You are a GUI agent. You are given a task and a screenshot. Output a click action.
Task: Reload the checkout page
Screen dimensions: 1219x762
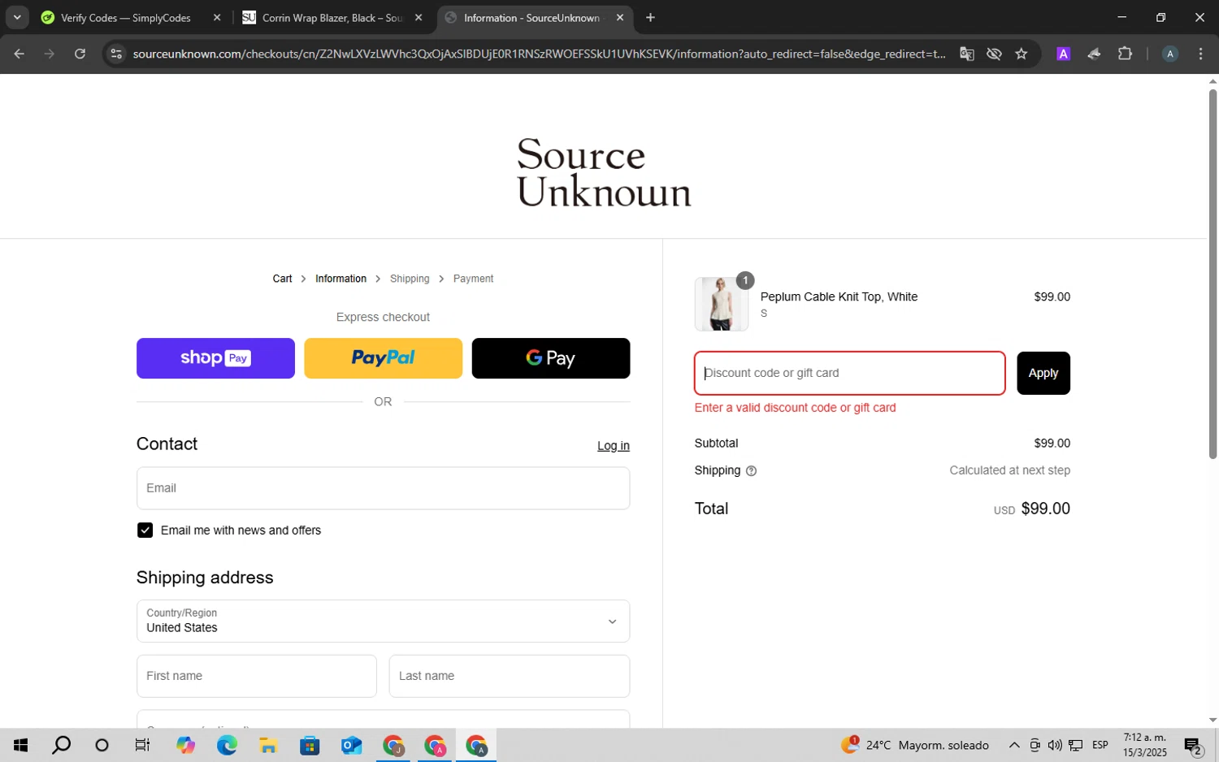80,54
